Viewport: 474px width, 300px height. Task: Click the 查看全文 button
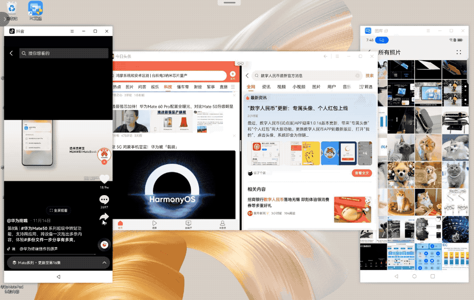[x=362, y=173]
